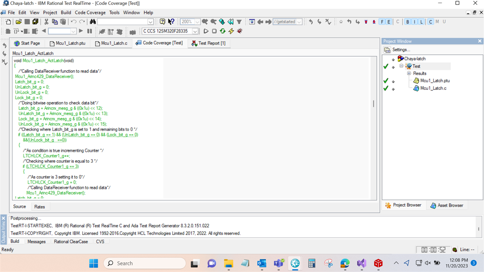Open the Code Coverage menu
Screen dimensions: 484x272
[90, 12]
